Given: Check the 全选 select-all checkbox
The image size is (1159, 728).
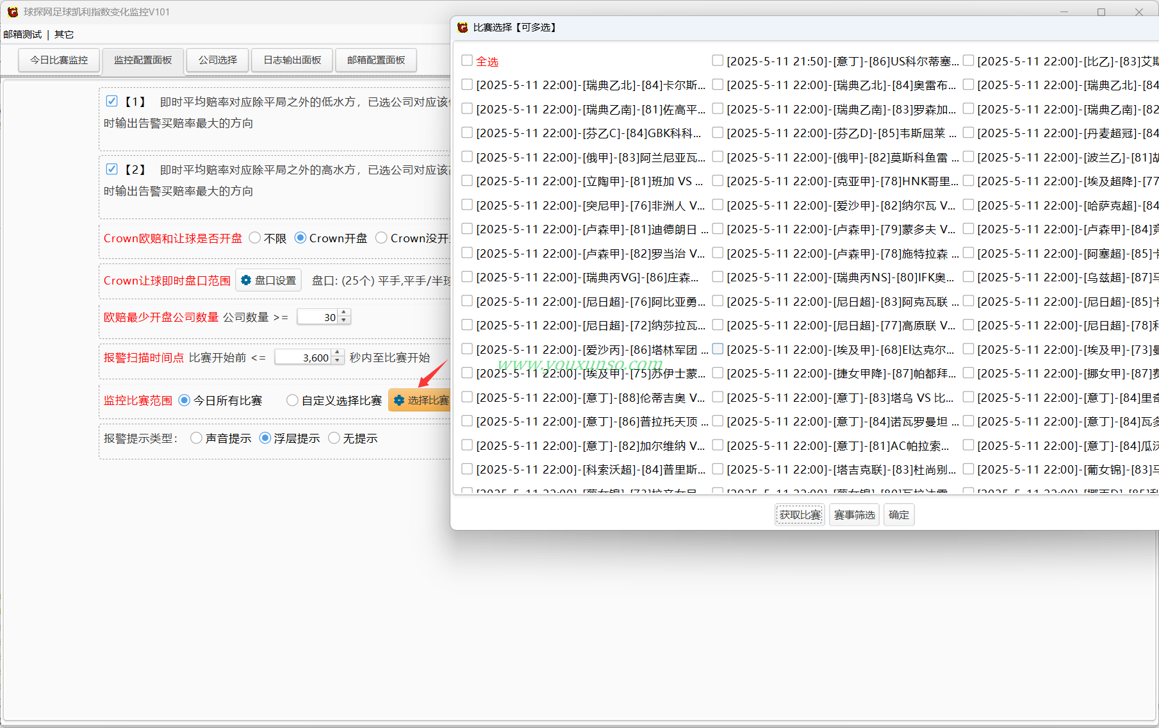Looking at the screenshot, I should (x=467, y=61).
